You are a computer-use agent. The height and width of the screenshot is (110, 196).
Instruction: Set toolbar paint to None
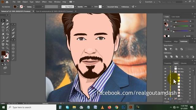click(x=8, y=61)
